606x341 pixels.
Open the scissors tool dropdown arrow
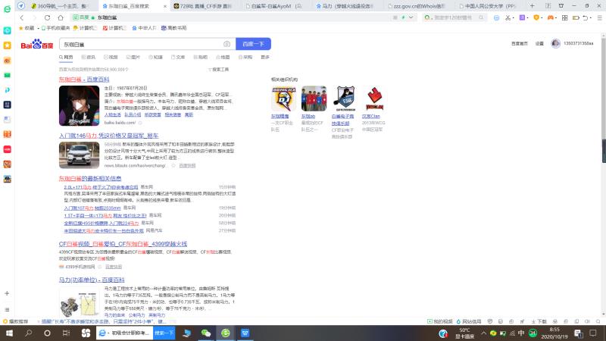[514, 17]
